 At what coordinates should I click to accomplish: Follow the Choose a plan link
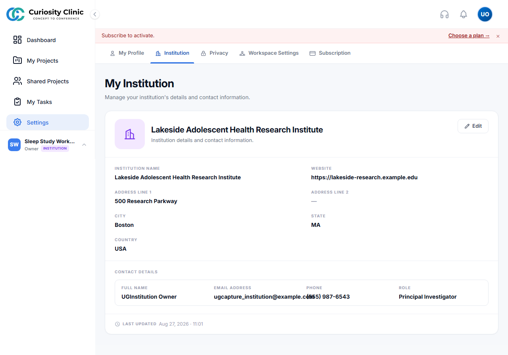pyautogui.click(x=469, y=35)
